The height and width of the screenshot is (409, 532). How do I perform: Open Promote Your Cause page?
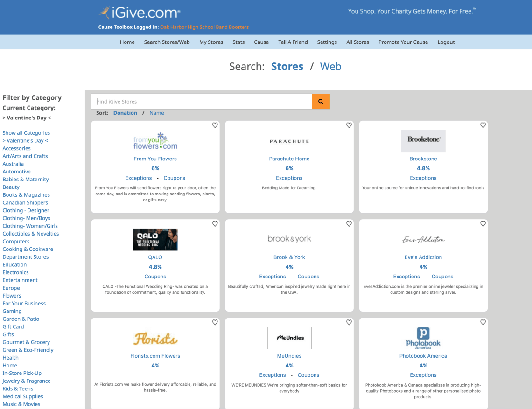(x=403, y=42)
